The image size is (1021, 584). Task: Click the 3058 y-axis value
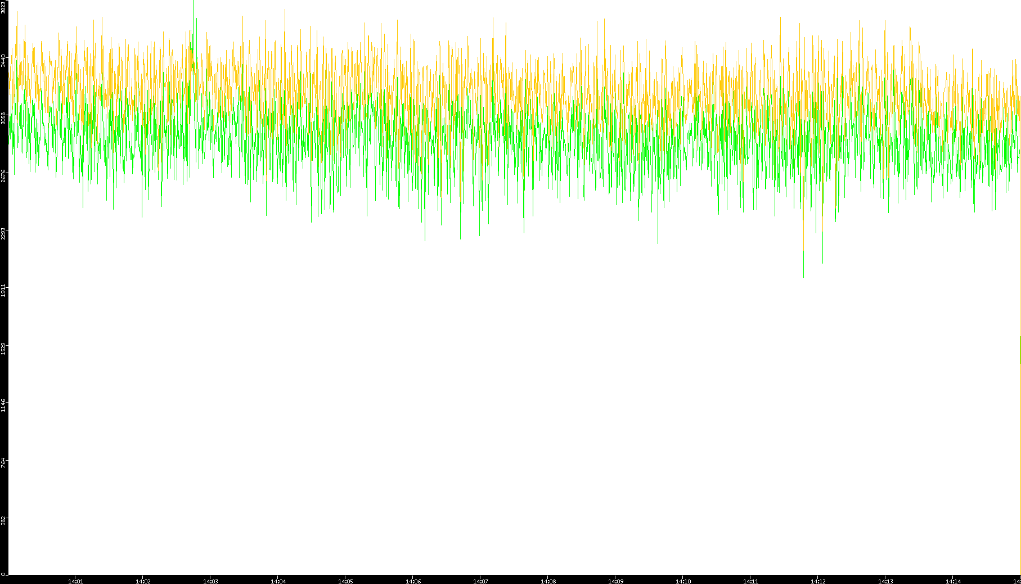[x=4, y=118]
